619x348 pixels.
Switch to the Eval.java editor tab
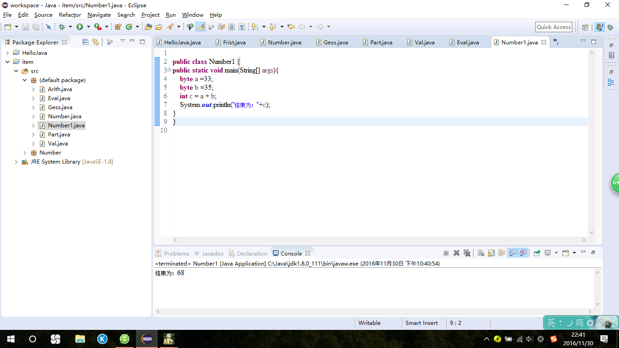click(464, 42)
